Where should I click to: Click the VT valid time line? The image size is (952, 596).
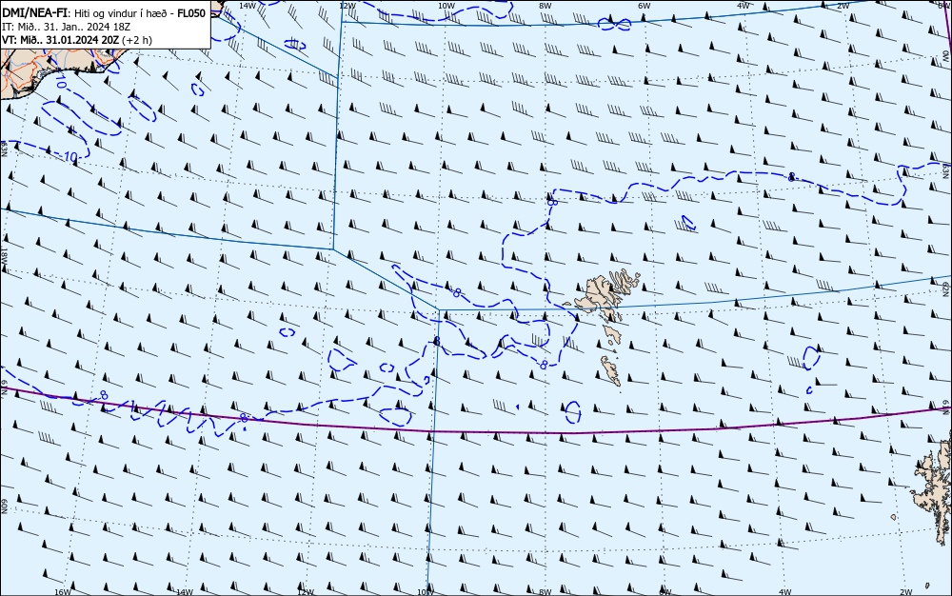click(x=77, y=40)
